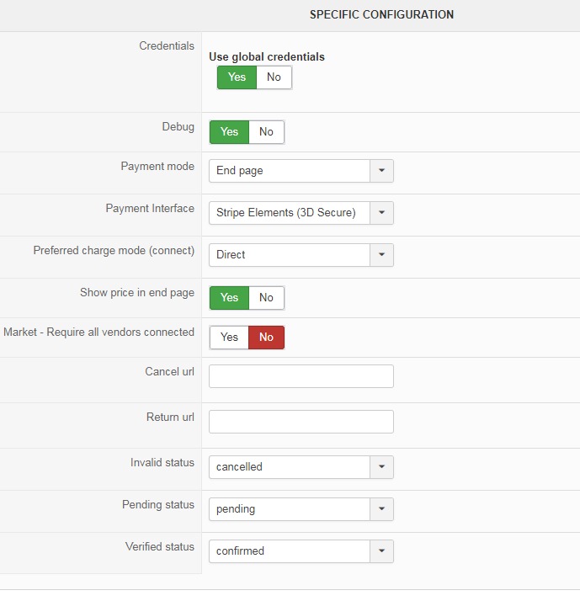The image size is (580, 601).
Task: Open Preferred charge mode dropdown
Action: coord(381,255)
